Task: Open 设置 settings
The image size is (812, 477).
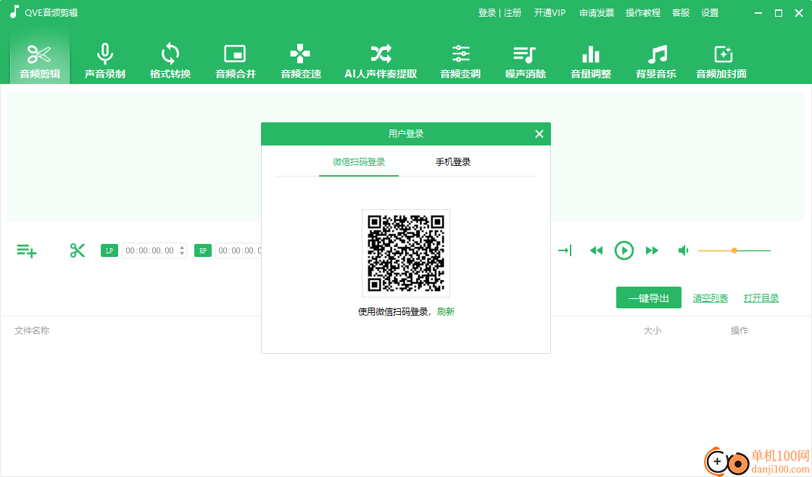Action: (710, 13)
